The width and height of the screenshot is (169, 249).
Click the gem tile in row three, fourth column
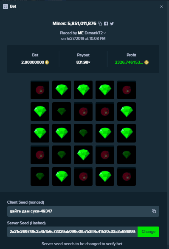pyautogui.click(x=105, y=133)
